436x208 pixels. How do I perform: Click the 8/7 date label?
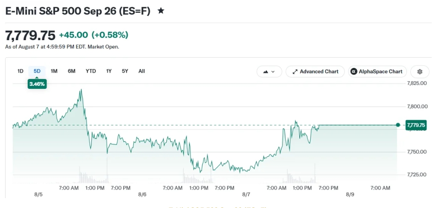tap(246, 194)
